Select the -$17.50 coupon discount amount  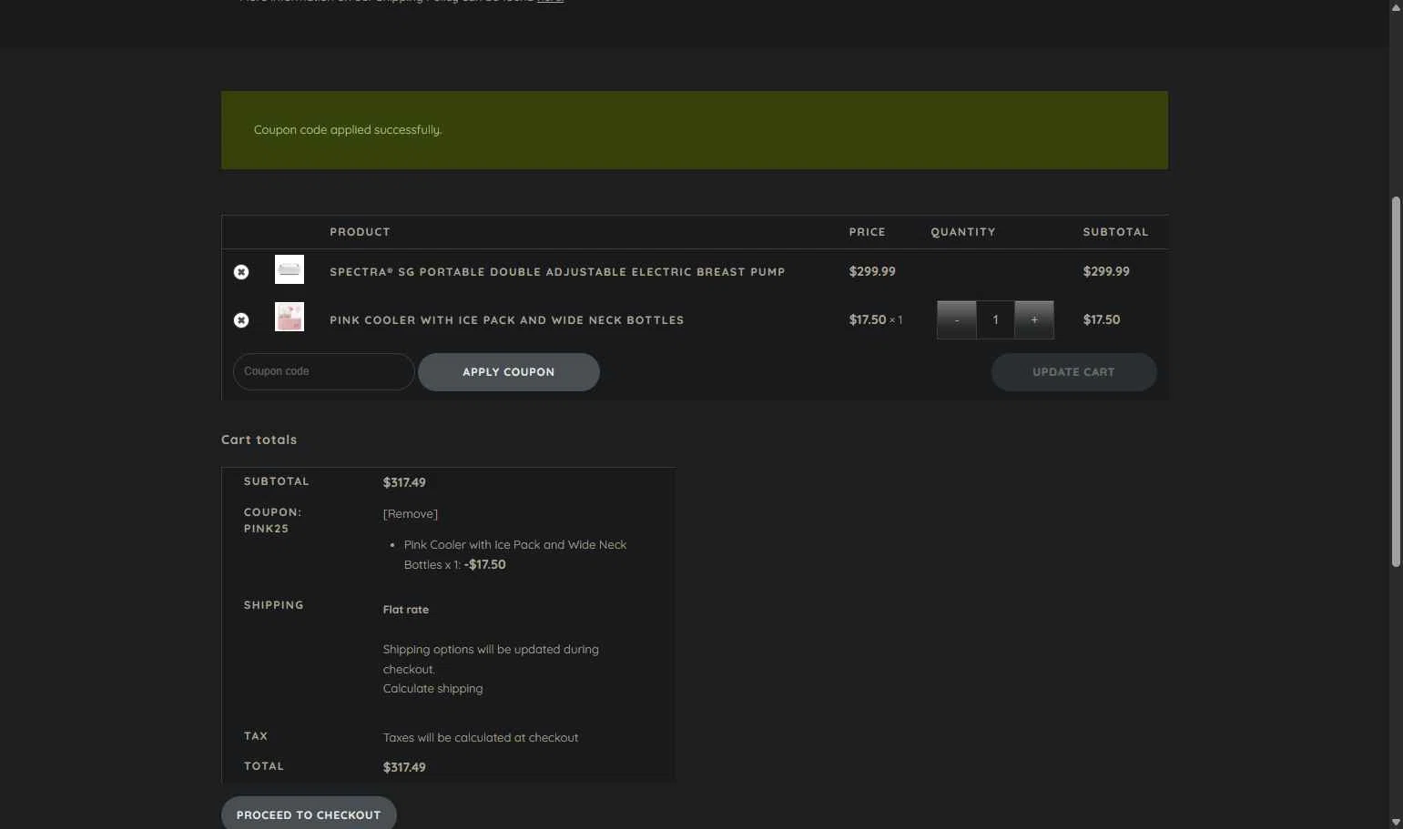(x=485, y=564)
